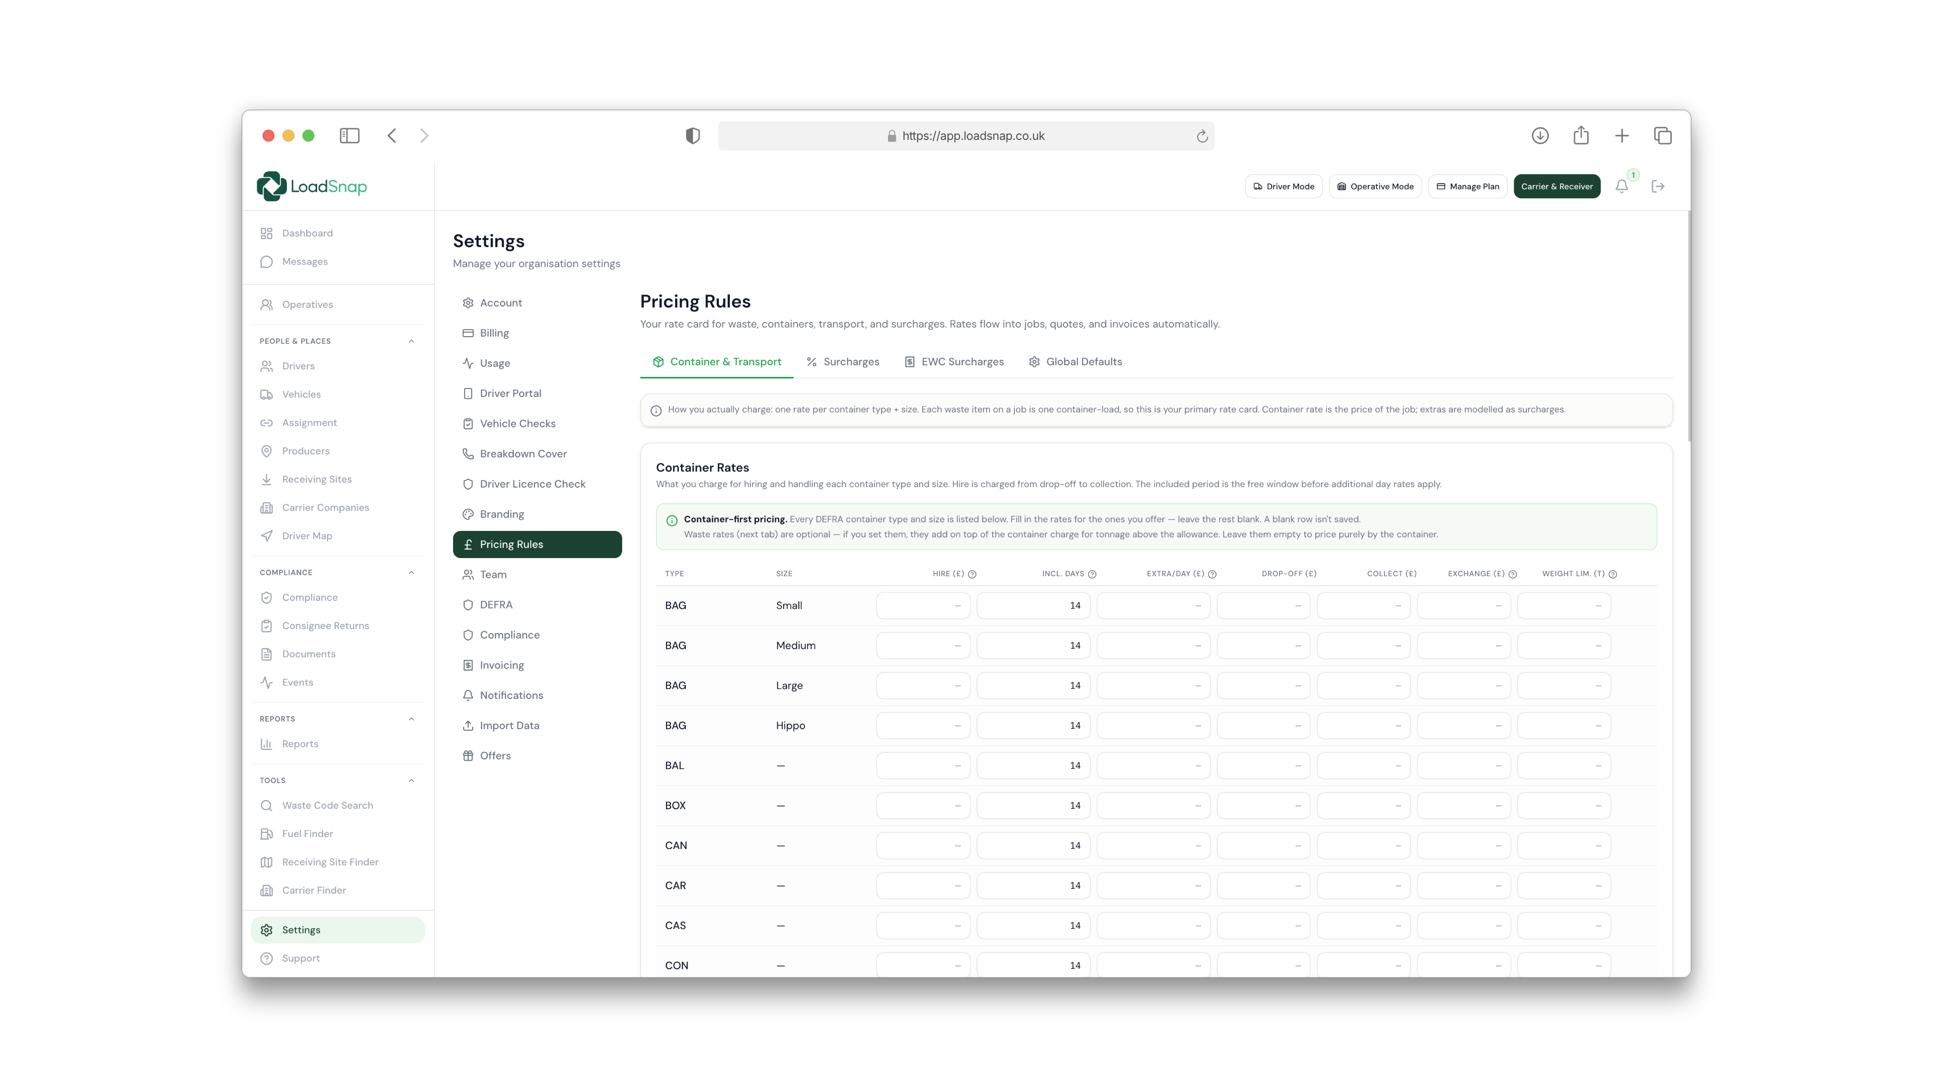Click BOX exchange rate field

click(1464, 806)
